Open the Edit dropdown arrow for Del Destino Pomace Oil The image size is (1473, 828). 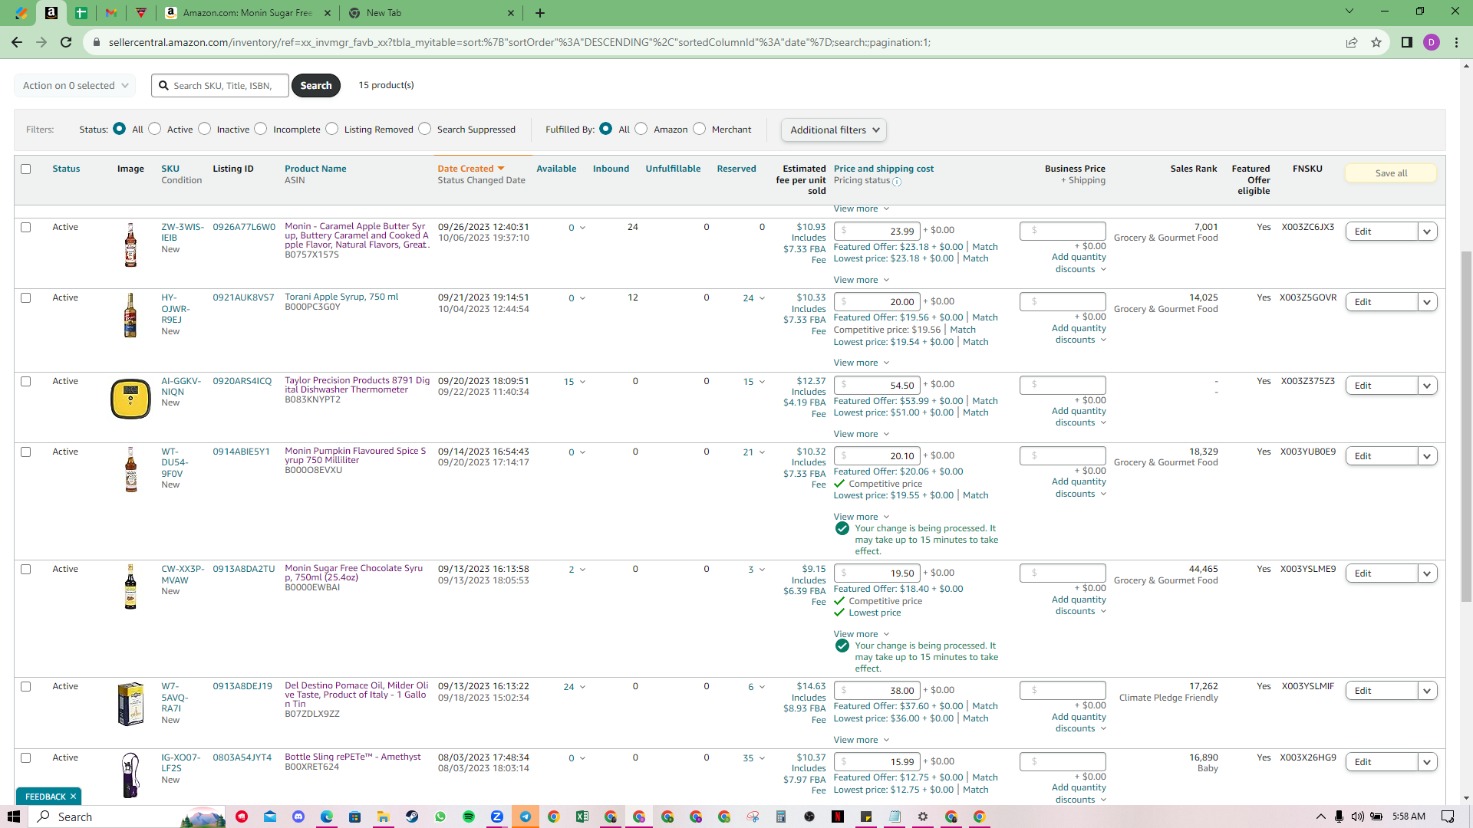click(1428, 691)
